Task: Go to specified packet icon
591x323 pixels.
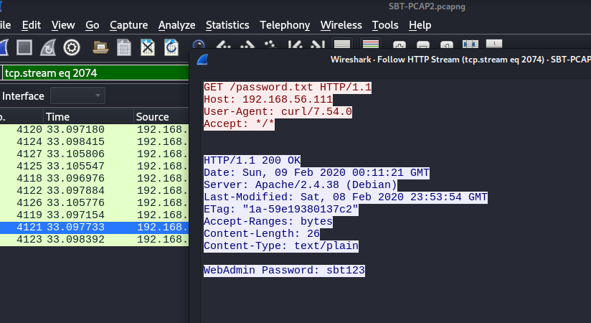Action: click(270, 45)
